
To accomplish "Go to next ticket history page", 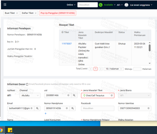I will [100, 69].
